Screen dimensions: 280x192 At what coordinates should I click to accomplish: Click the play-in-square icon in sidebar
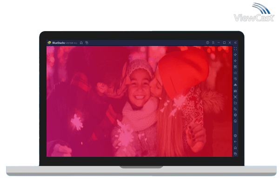[235, 67]
